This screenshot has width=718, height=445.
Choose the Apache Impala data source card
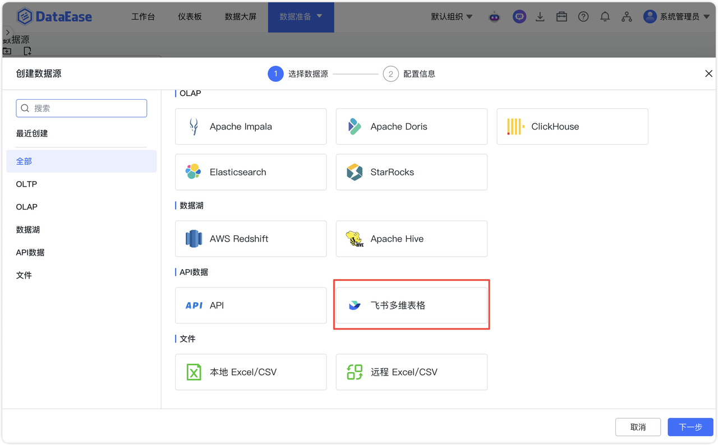[x=251, y=127]
